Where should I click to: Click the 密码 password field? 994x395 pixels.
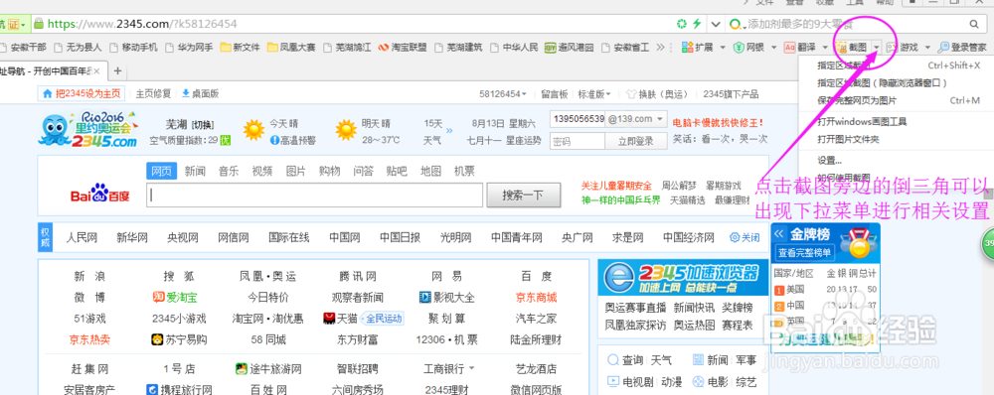pos(578,141)
